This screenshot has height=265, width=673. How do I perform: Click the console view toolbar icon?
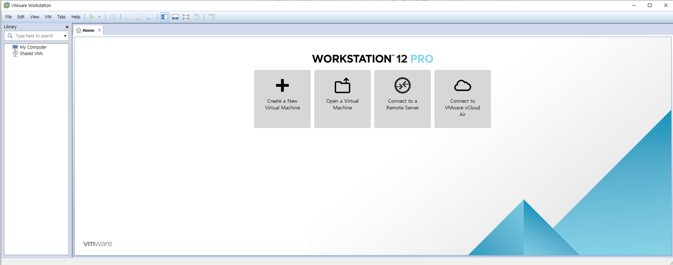(212, 17)
